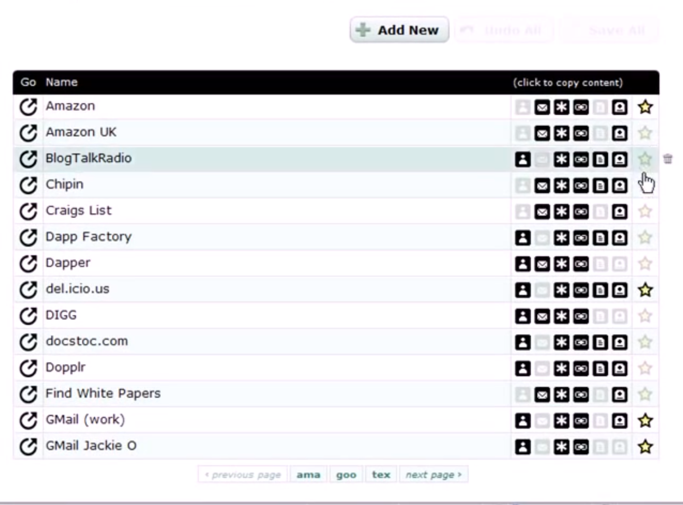Copy BlogTalkRadio username via person icon
This screenshot has width=683, height=505.
coord(523,159)
